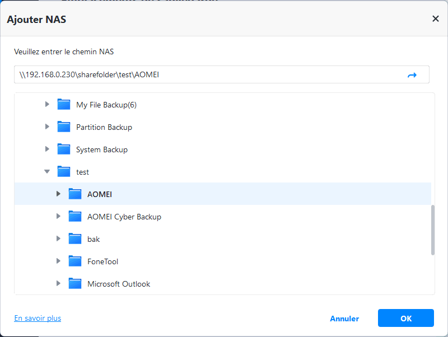The image size is (448, 337).
Task: Click the My File Backup(6) folder icon
Action: tap(64, 105)
